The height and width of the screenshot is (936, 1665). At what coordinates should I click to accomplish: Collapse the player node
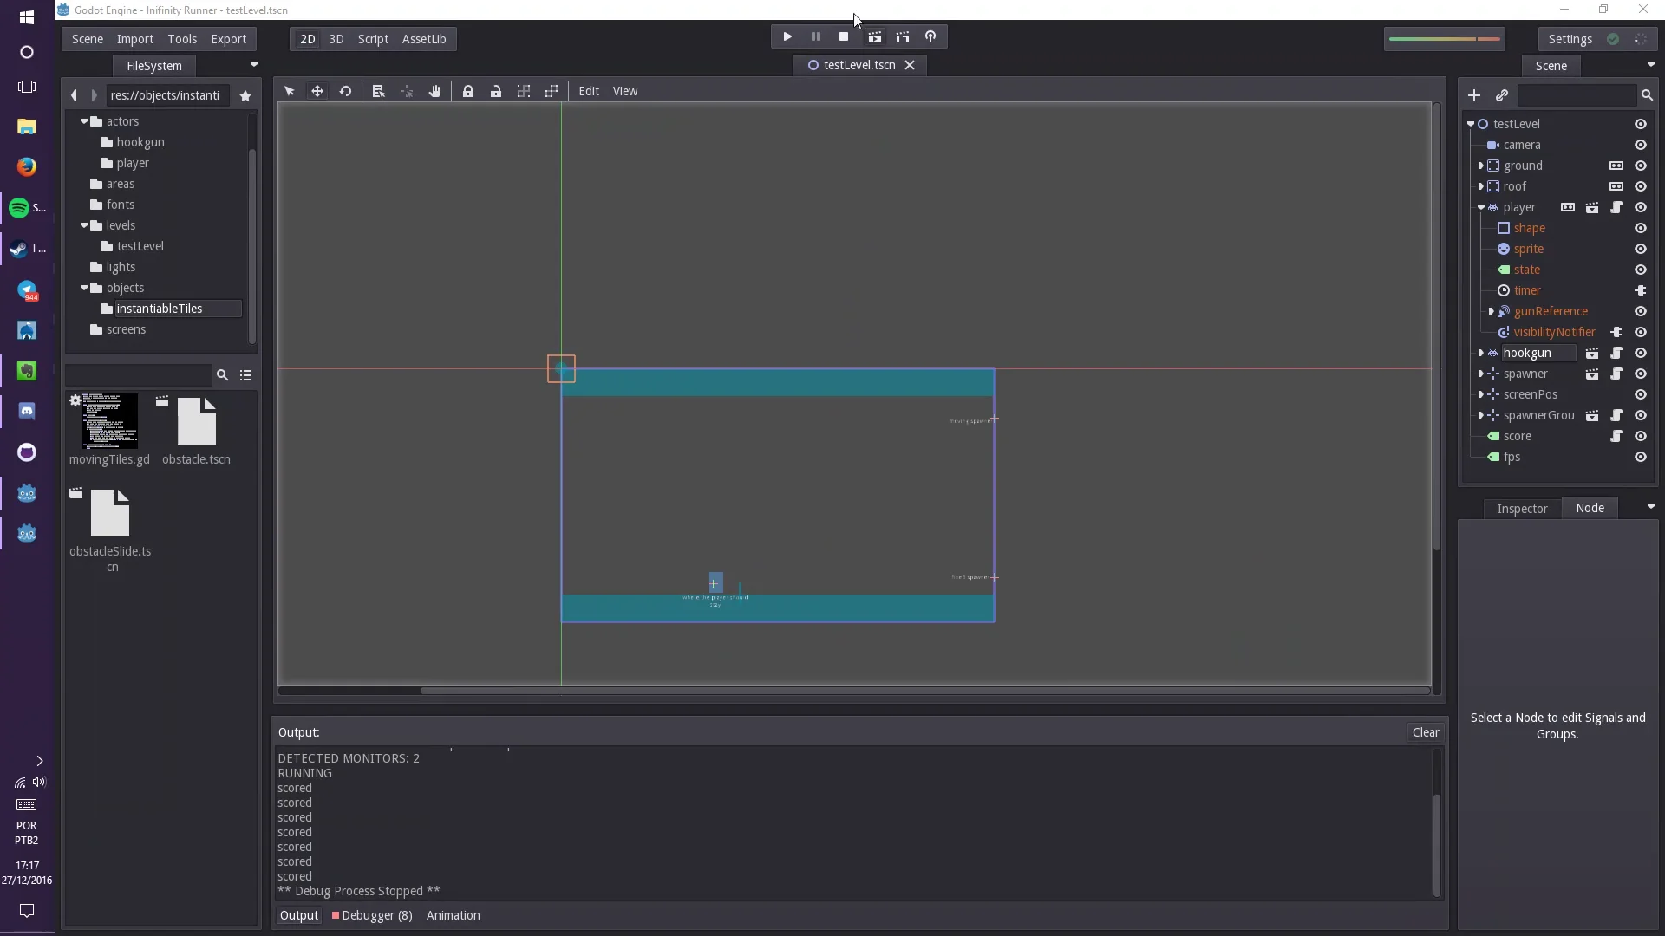click(1481, 207)
